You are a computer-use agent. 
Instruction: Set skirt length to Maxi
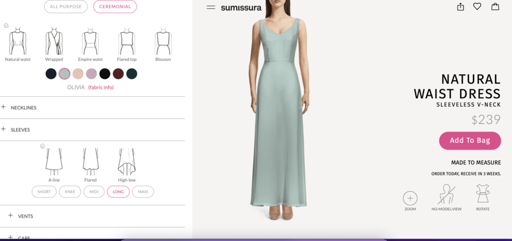pyautogui.click(x=143, y=192)
